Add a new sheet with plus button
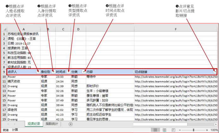This screenshot has width=219, height=133. pyautogui.click(x=70, y=124)
